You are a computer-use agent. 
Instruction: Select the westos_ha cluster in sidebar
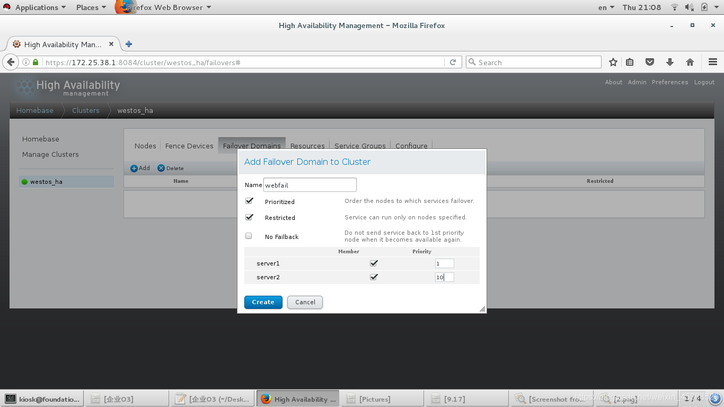click(x=66, y=182)
